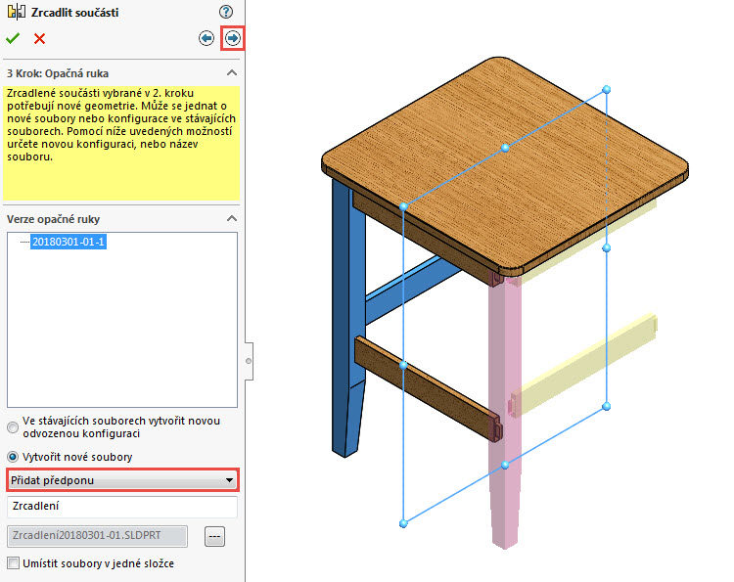Viewport: 734px width, 582px height.
Task: Enable Umístit soubory v jedné složce
Action: [x=13, y=562]
